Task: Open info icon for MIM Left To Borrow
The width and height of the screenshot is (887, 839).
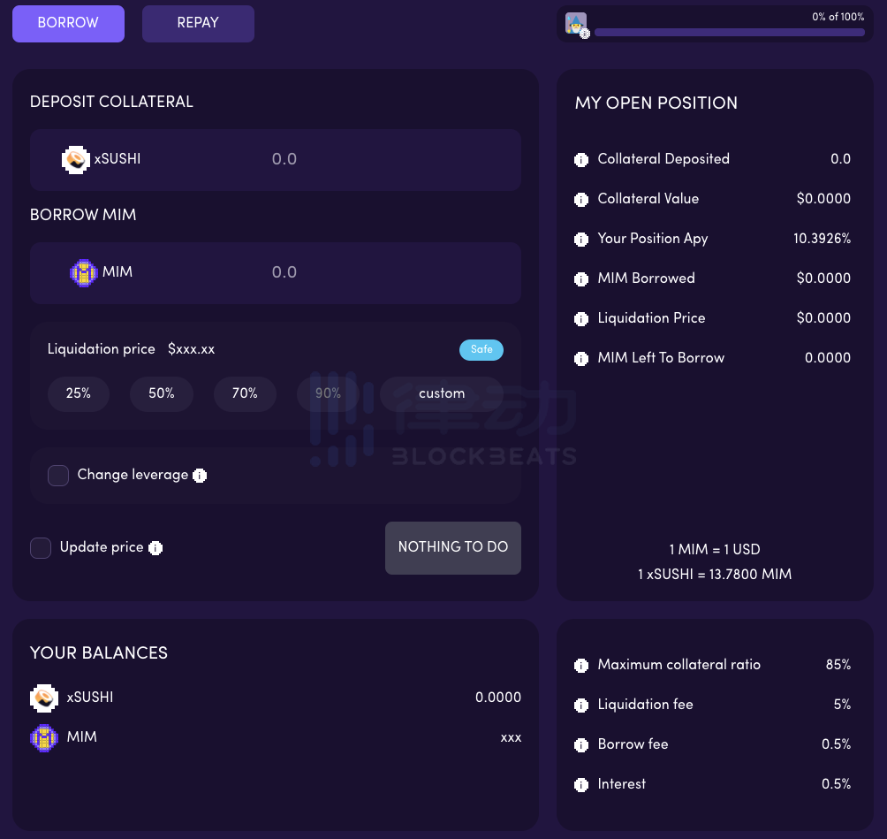Action: [x=581, y=359]
